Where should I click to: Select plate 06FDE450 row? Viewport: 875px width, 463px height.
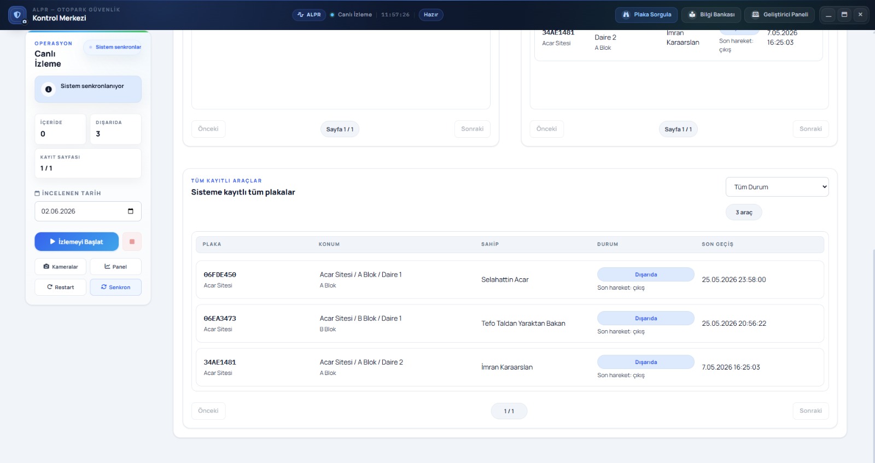click(x=510, y=279)
